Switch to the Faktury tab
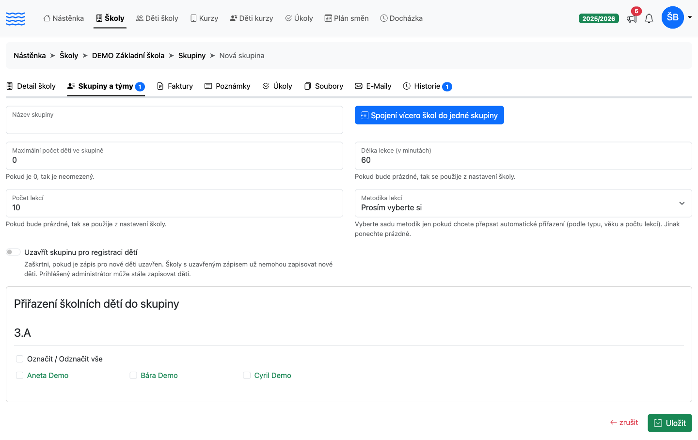698x440 pixels. 175,86
